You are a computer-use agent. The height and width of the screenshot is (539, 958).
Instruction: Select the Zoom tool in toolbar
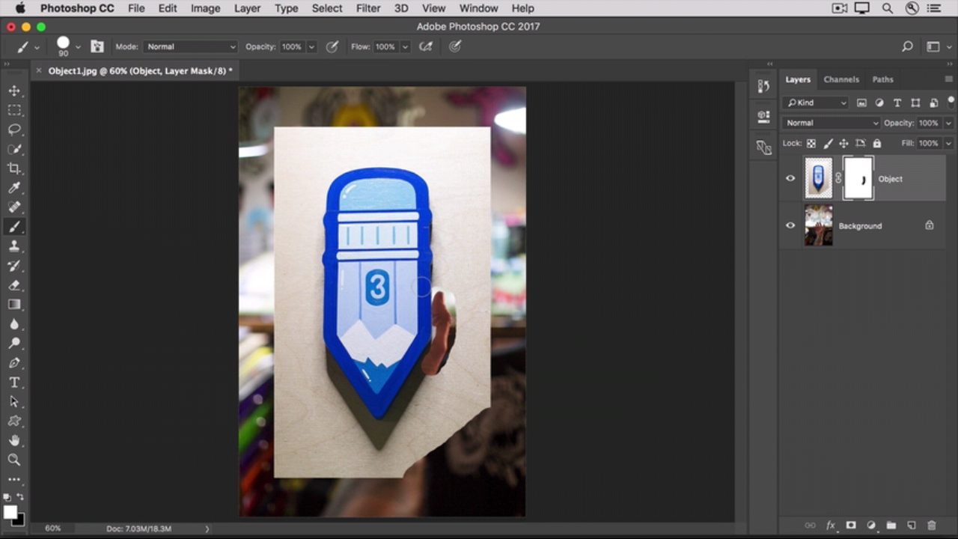pos(14,460)
